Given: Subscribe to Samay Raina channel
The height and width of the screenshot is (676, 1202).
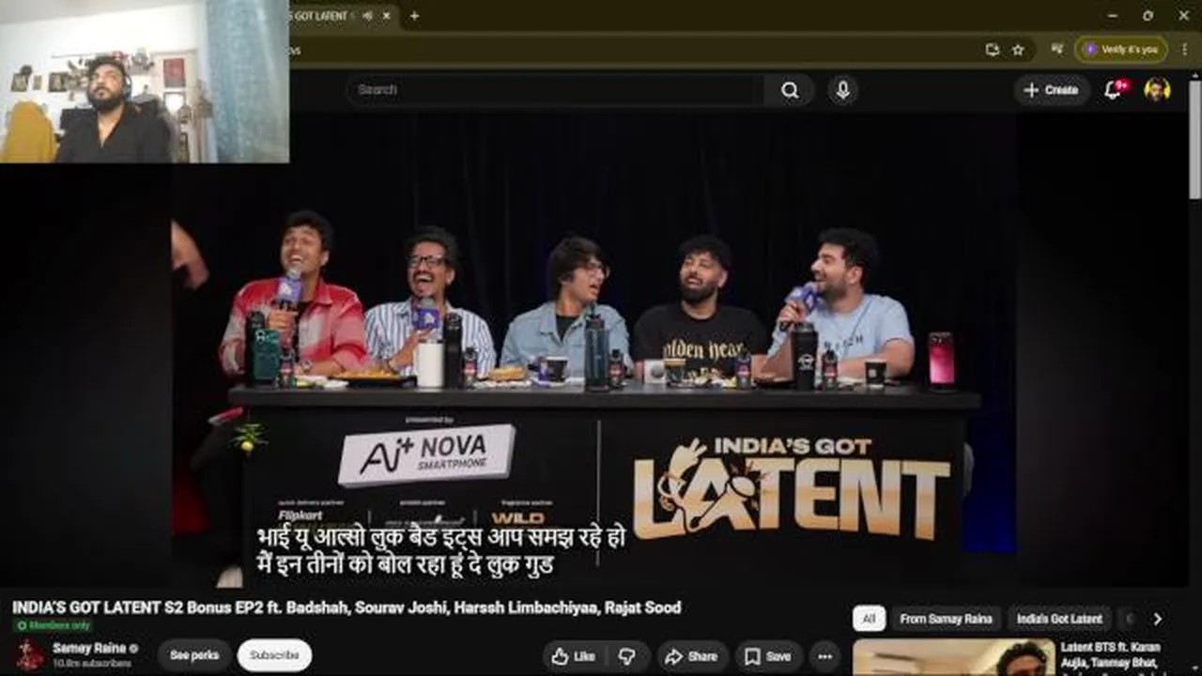Looking at the screenshot, I should point(274,655).
